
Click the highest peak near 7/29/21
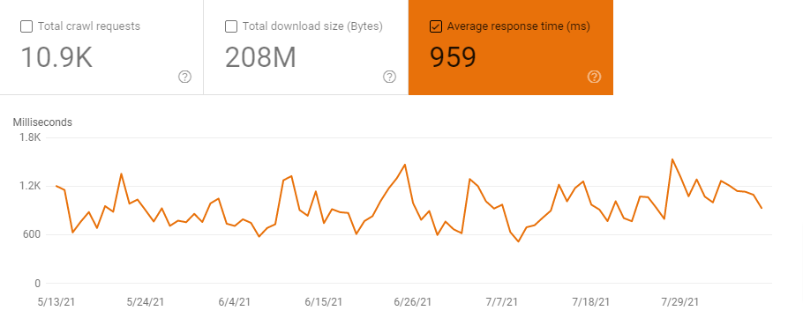(672, 159)
